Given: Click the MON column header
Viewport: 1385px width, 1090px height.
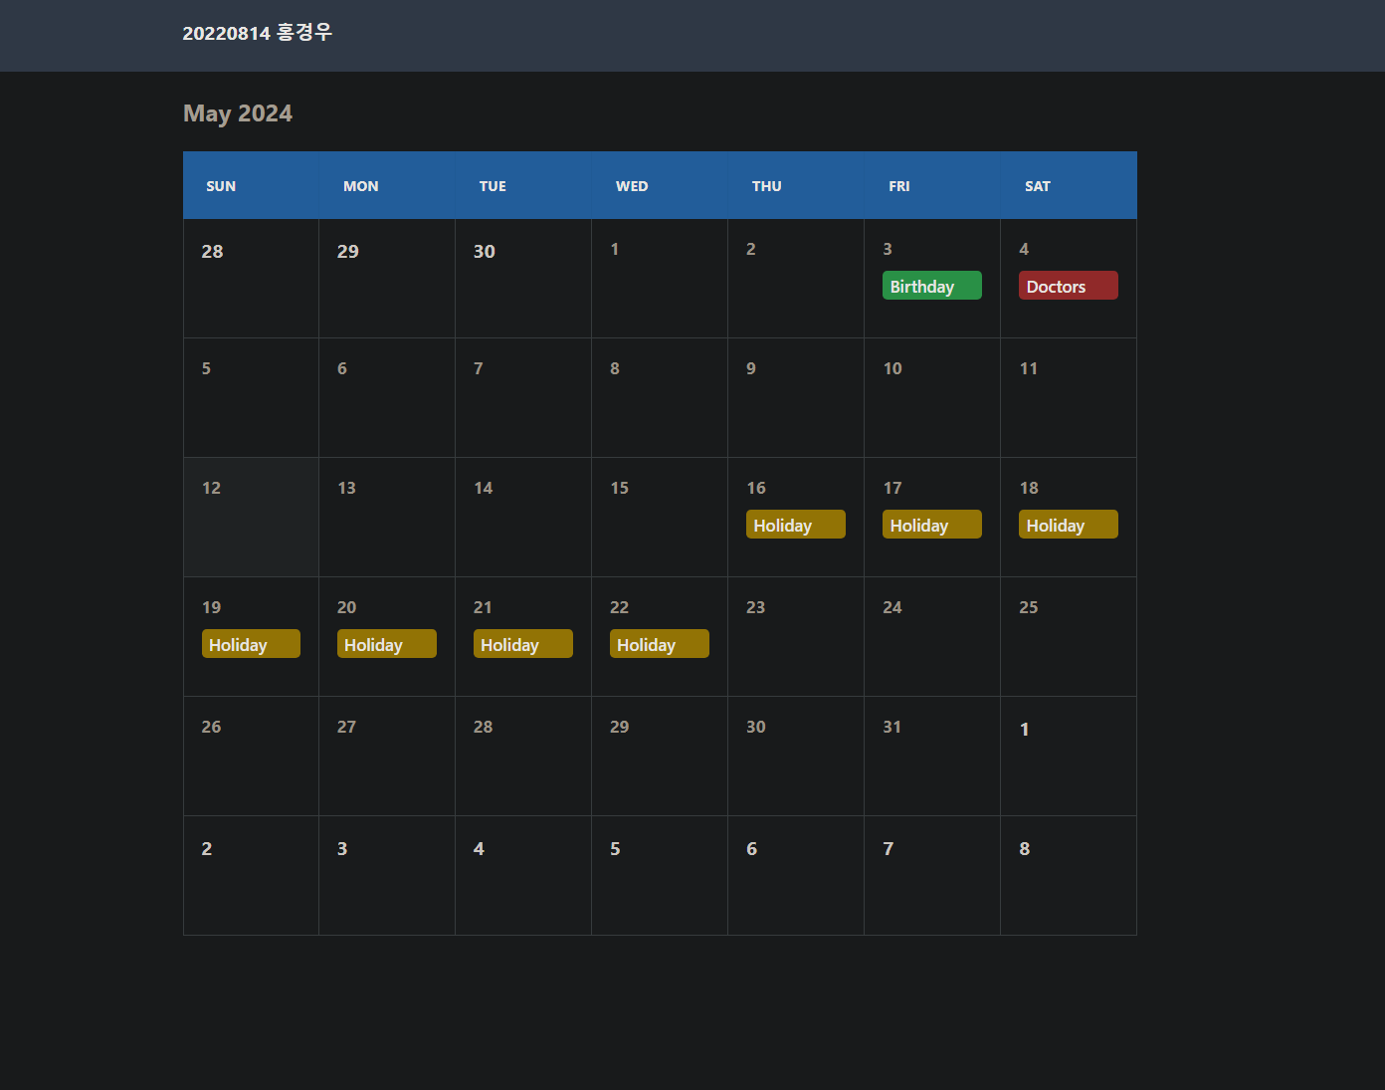Looking at the screenshot, I should [387, 185].
